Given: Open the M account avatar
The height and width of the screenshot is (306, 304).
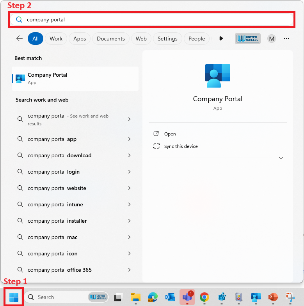Looking at the screenshot, I should [272, 39].
